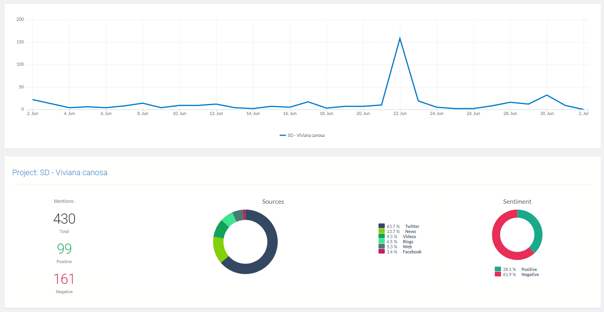The image size is (604, 312).
Task: Click the Blogs color swatch in Sources legend
Action: 382,241
